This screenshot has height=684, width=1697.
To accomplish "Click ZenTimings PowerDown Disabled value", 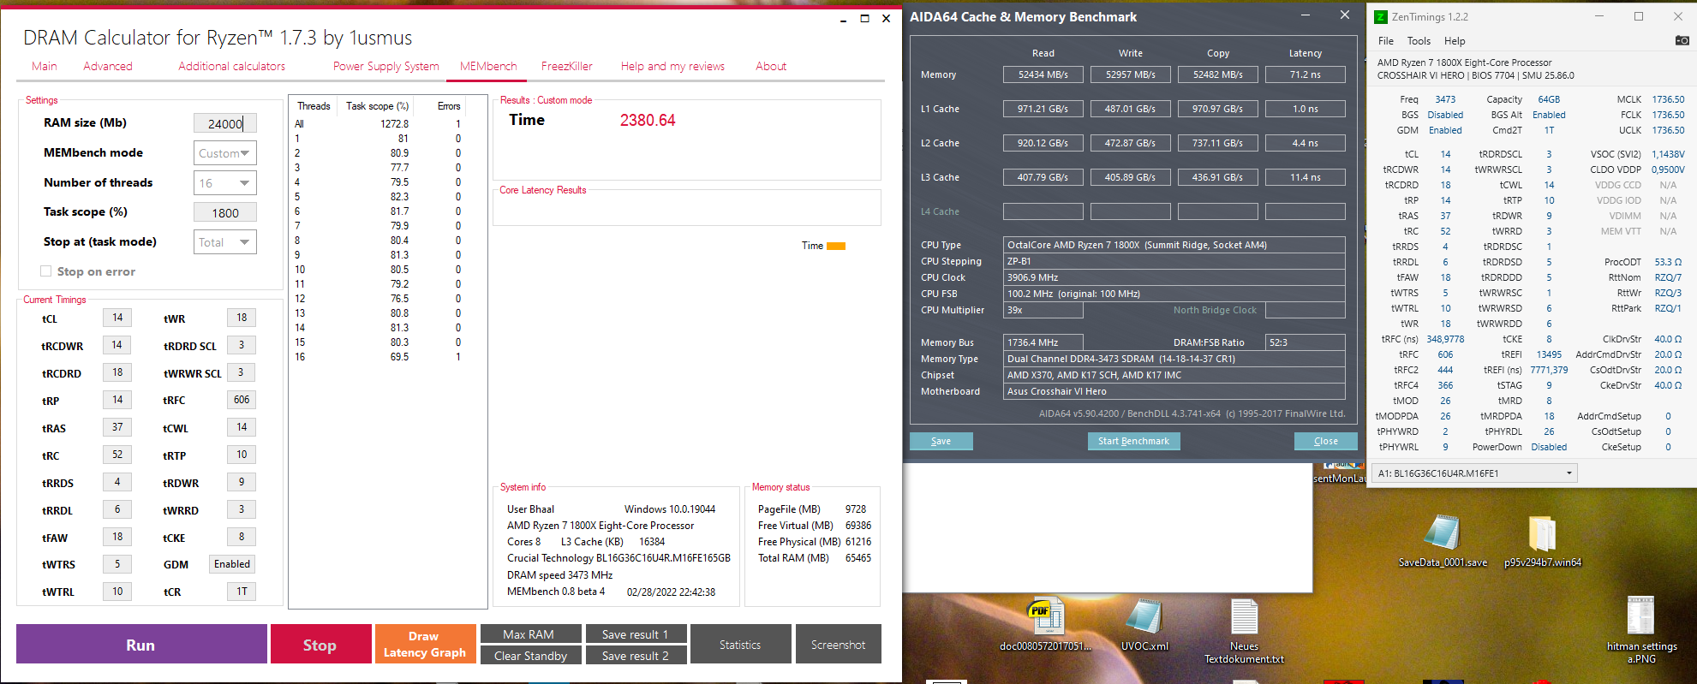I will [x=1549, y=447].
